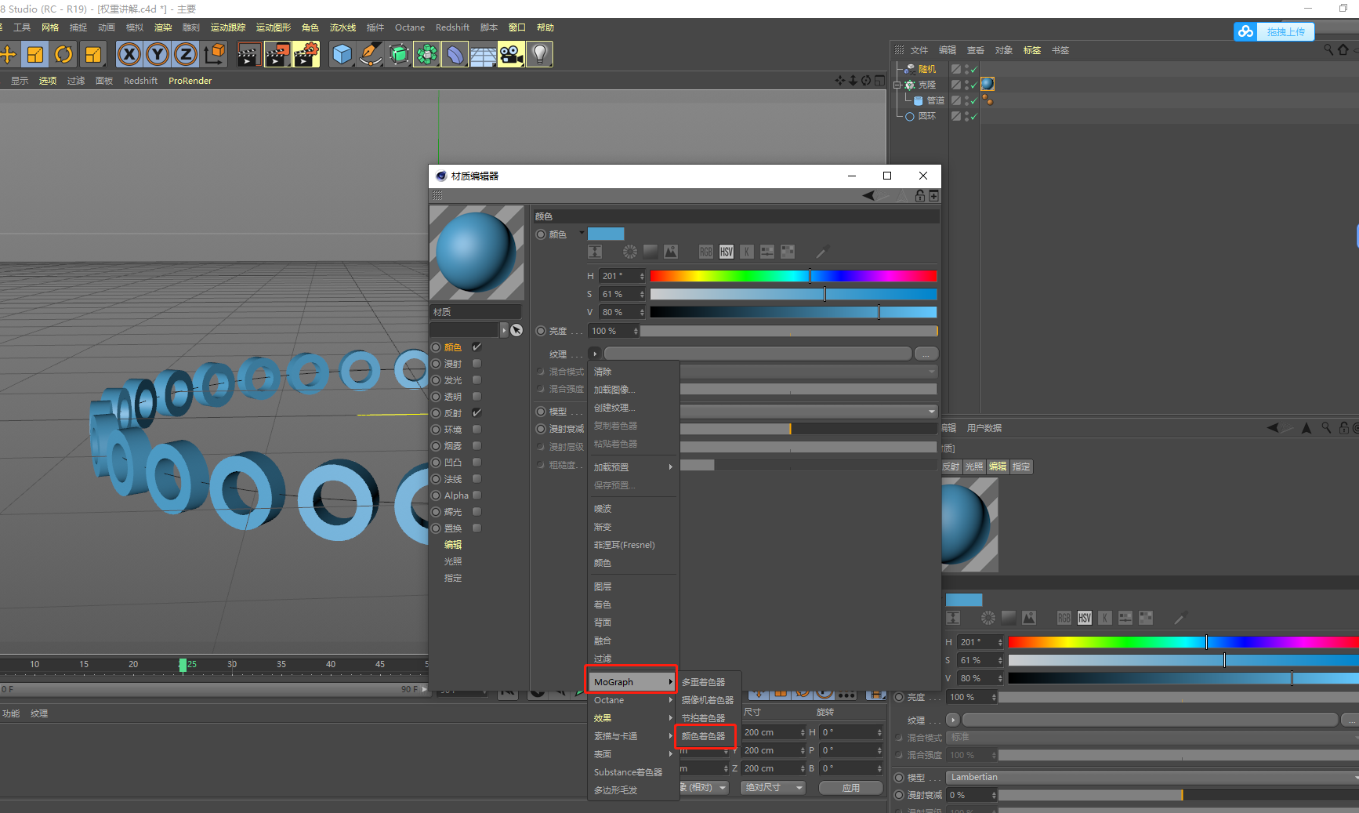Enable the 透明 (Transparency) channel checkbox

click(x=477, y=397)
